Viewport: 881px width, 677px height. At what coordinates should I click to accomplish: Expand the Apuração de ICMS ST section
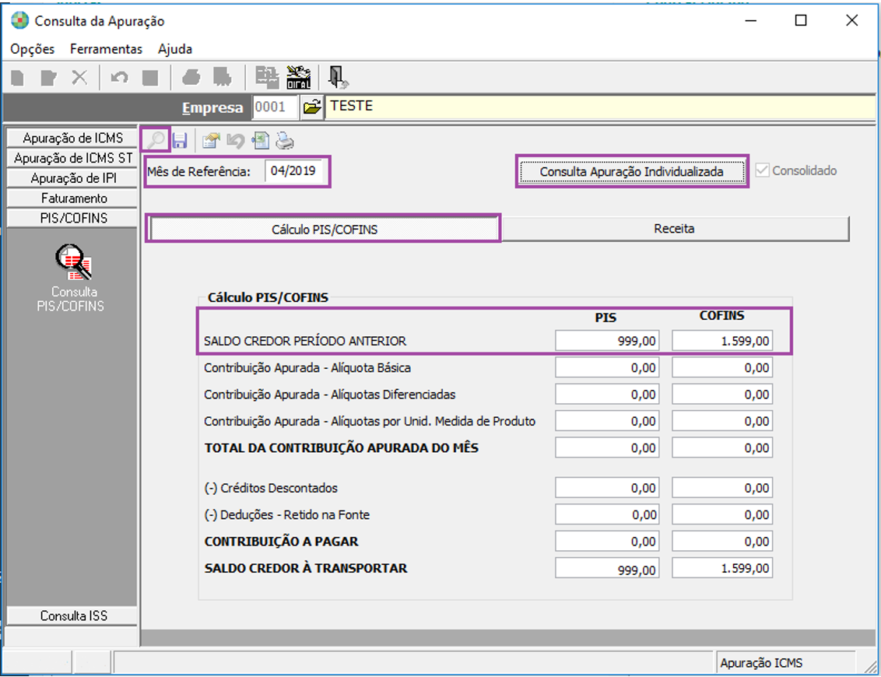72,158
